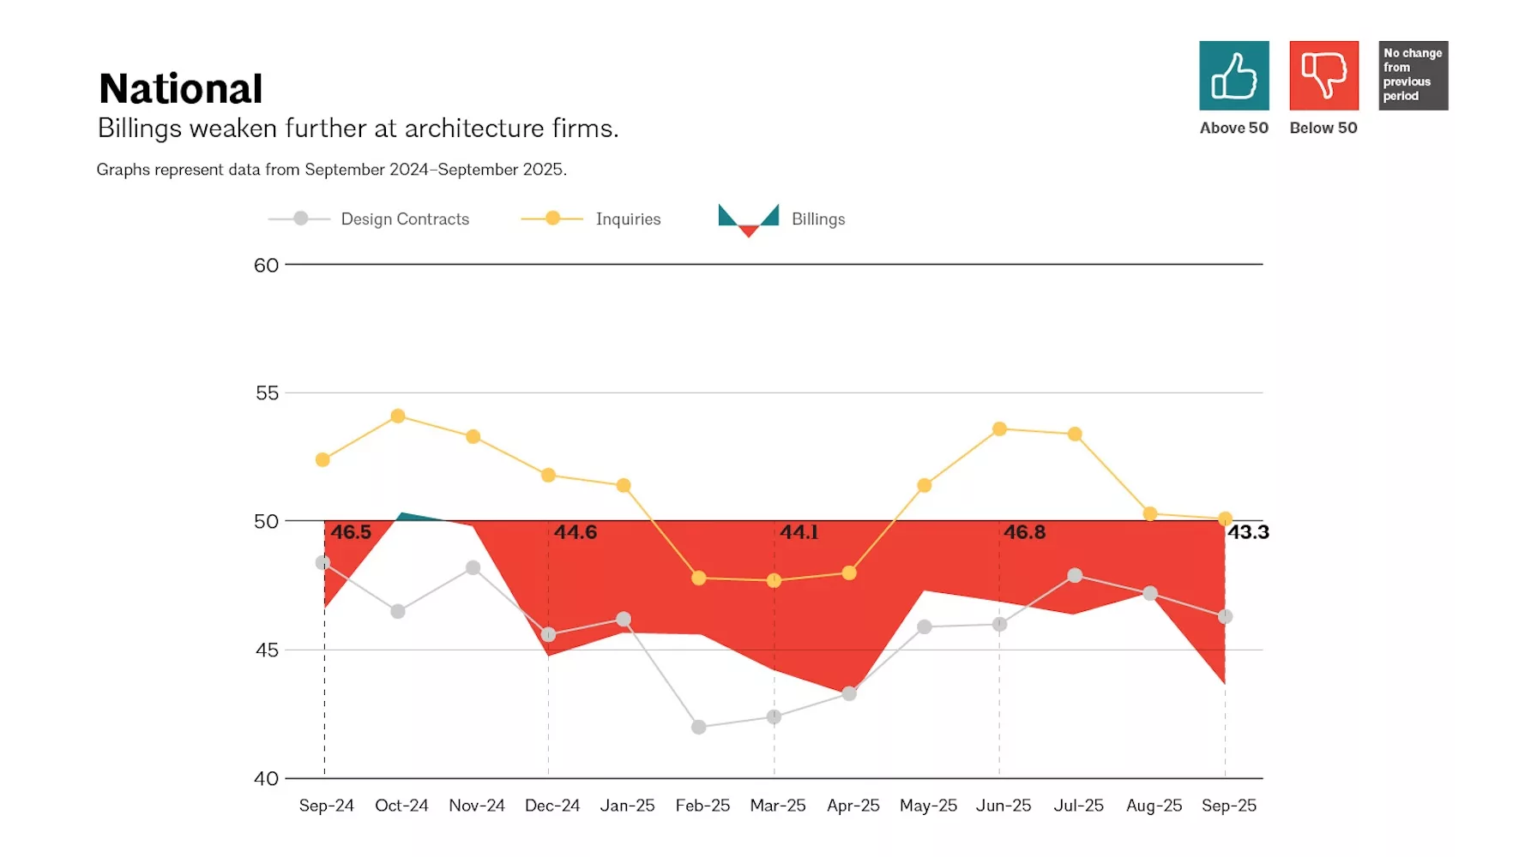
Task: Click the Billings legend triangle icon
Action: pos(748,220)
